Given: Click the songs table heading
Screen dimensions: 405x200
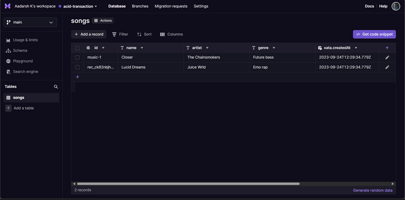Looking at the screenshot, I should point(80,21).
